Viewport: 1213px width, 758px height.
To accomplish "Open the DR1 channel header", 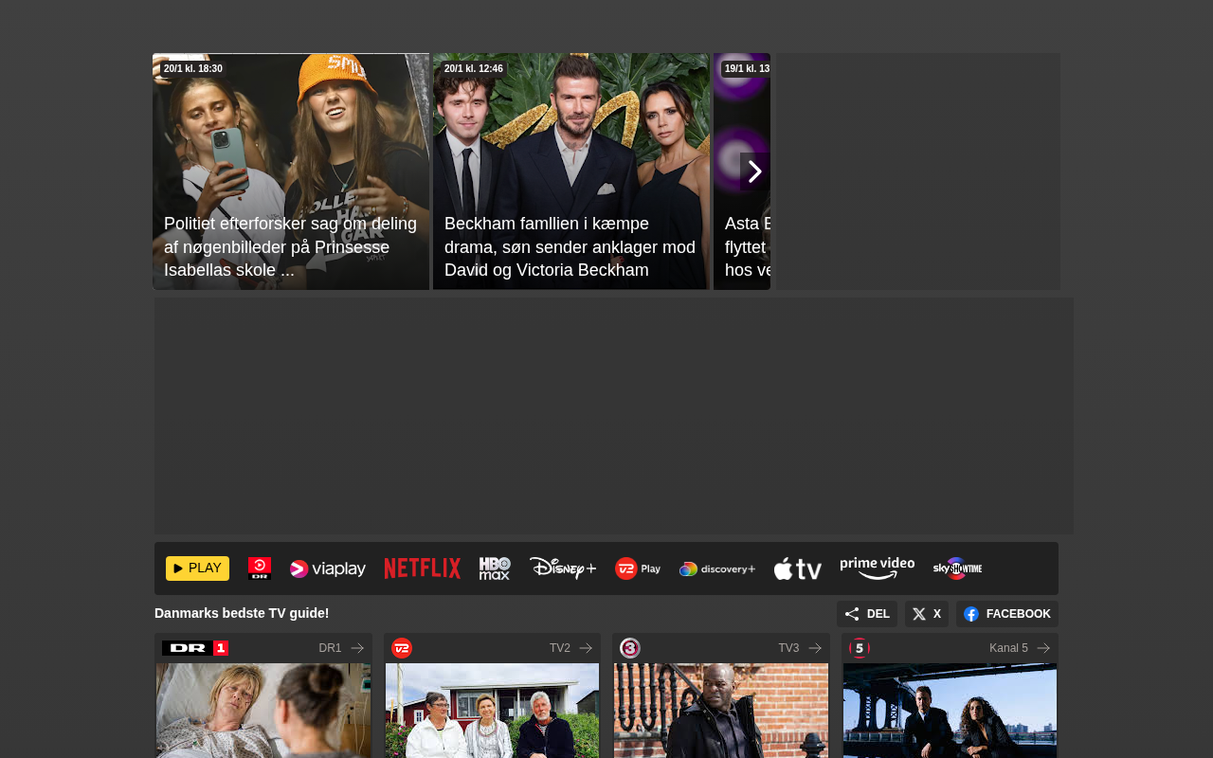I will pos(263,648).
